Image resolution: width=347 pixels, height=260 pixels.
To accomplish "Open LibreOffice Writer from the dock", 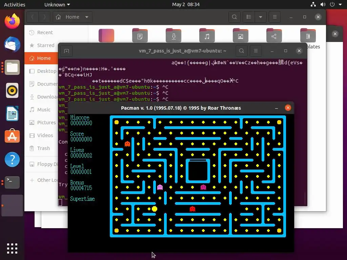I will (12, 113).
